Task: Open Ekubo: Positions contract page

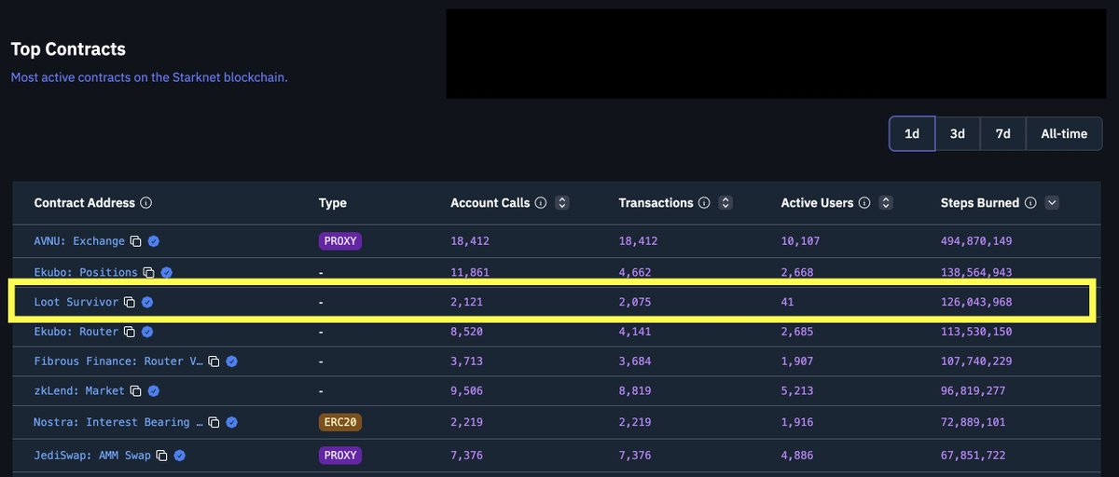Action: coord(86,273)
